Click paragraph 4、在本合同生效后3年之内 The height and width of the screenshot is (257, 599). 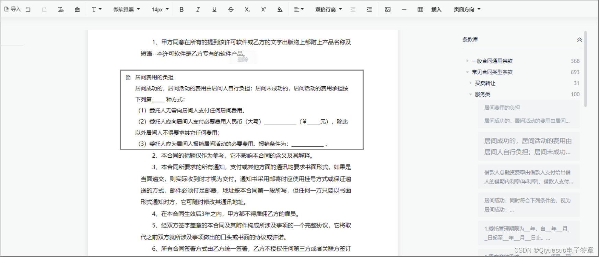226,214
